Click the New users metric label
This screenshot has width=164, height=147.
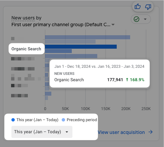click(x=23, y=18)
